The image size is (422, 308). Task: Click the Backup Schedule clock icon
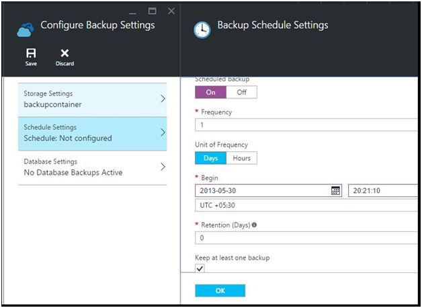point(202,30)
